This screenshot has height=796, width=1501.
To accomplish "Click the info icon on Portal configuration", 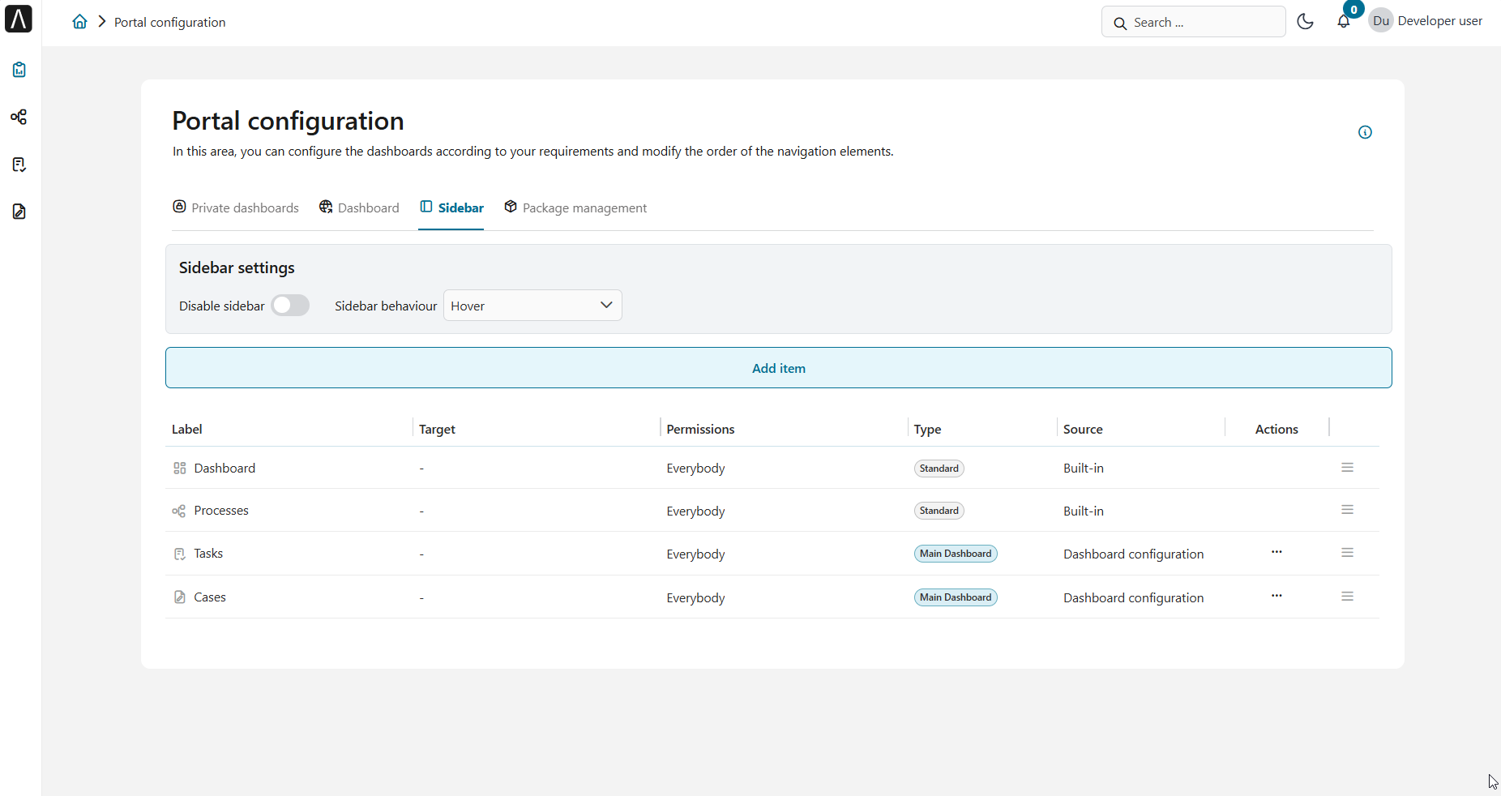I will [x=1365, y=132].
